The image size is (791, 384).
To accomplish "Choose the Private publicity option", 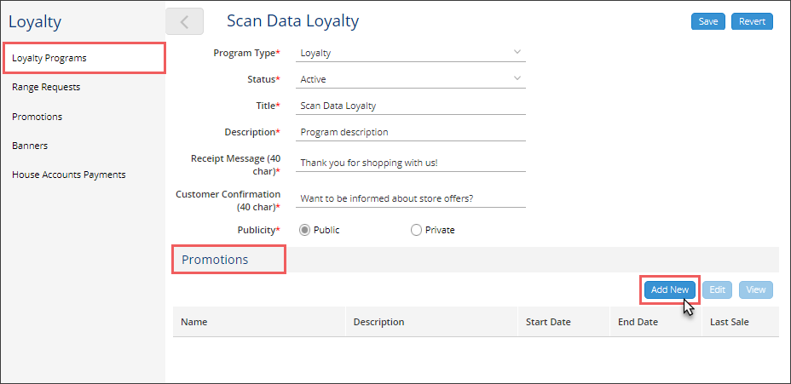I will tap(416, 230).
